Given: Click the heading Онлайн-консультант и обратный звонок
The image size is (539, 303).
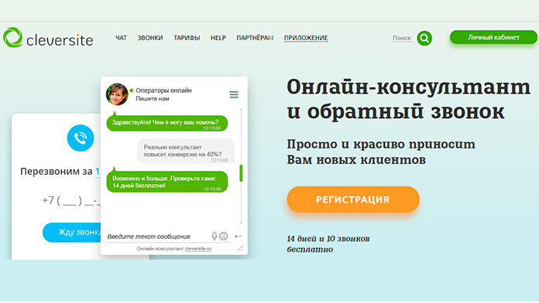Looking at the screenshot, I should (x=408, y=99).
